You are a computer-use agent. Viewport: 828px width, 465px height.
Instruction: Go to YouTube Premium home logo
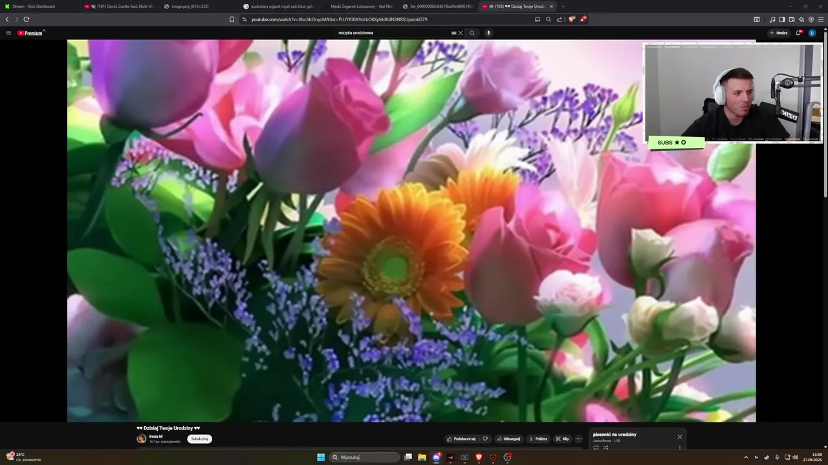click(x=31, y=33)
